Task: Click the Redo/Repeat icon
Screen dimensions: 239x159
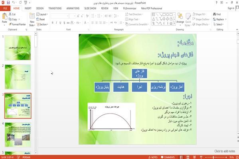Action: (x=20, y=2)
